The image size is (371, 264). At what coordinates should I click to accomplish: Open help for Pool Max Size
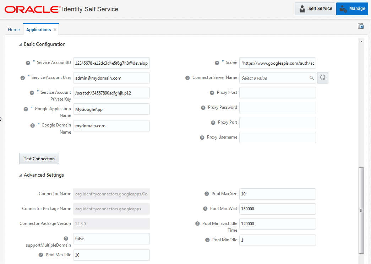pos(207,194)
